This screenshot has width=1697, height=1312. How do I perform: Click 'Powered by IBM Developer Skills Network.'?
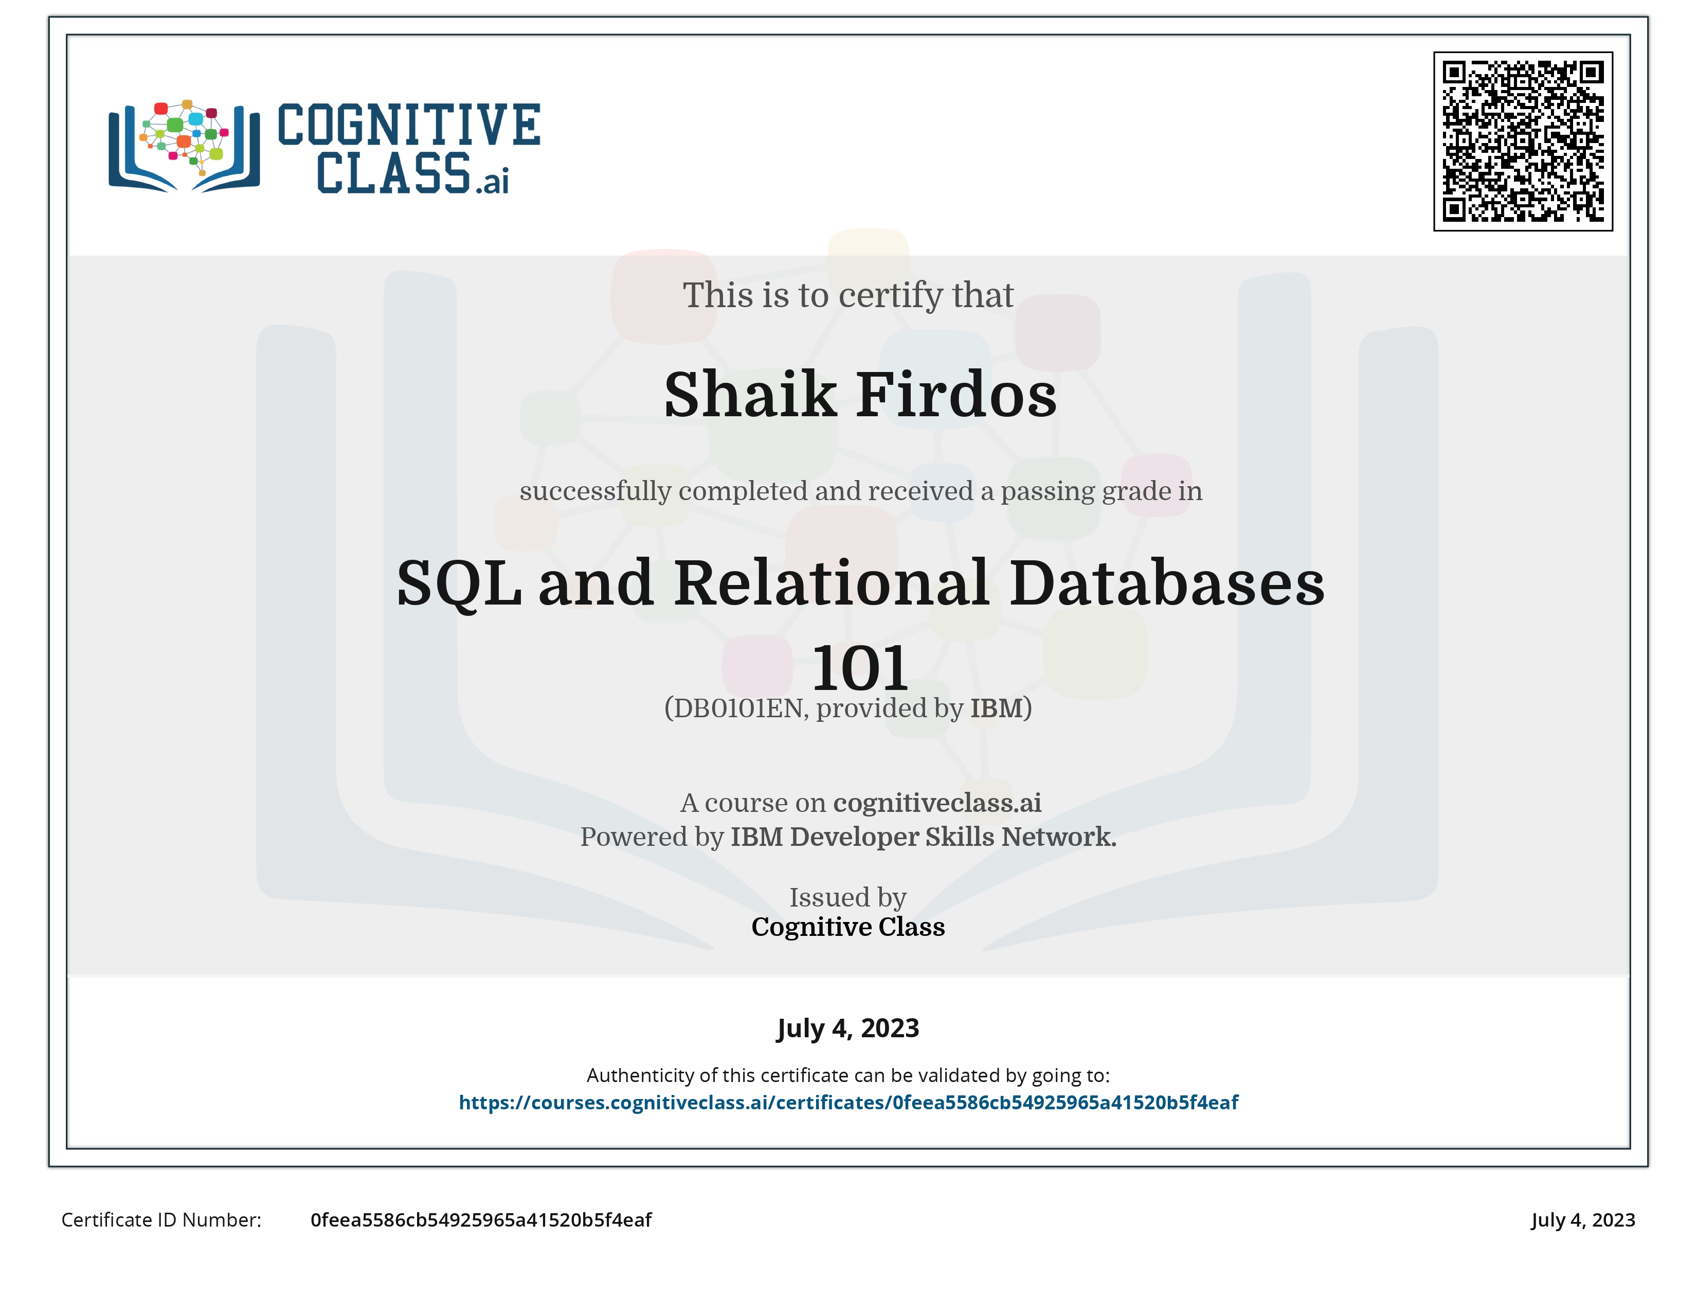849,836
